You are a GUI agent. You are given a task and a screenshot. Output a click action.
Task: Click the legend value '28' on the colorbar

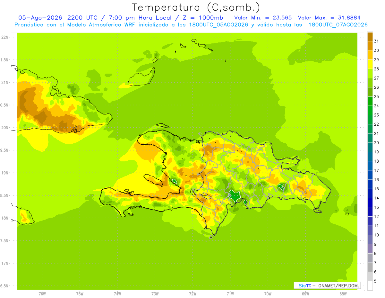click(x=377, y=69)
